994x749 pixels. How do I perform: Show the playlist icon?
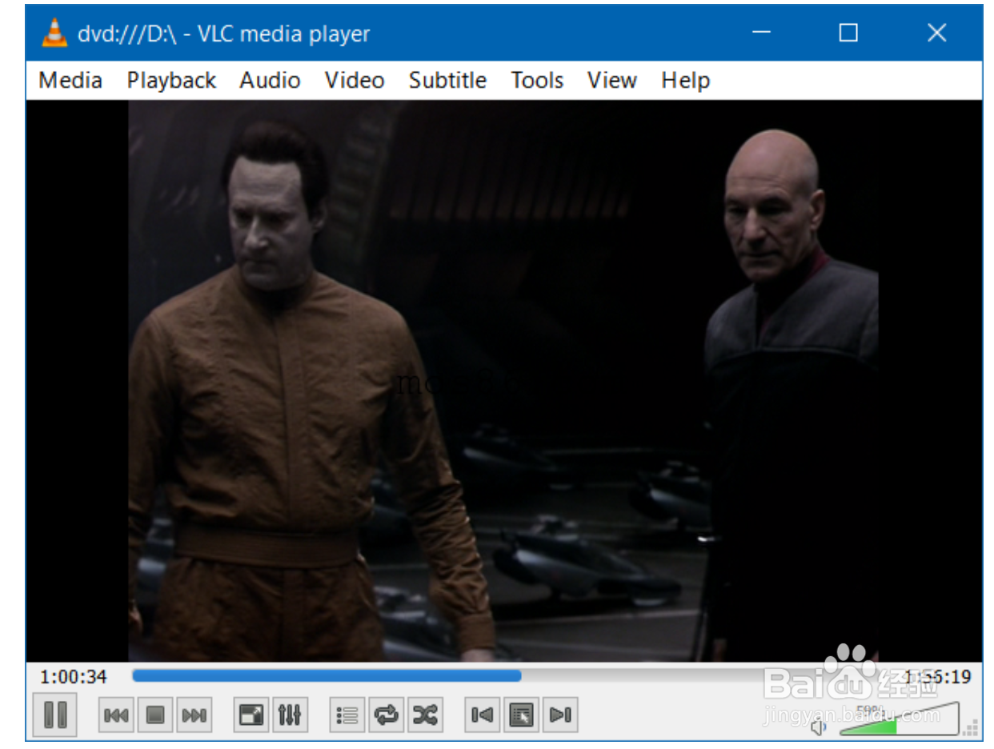(x=347, y=715)
